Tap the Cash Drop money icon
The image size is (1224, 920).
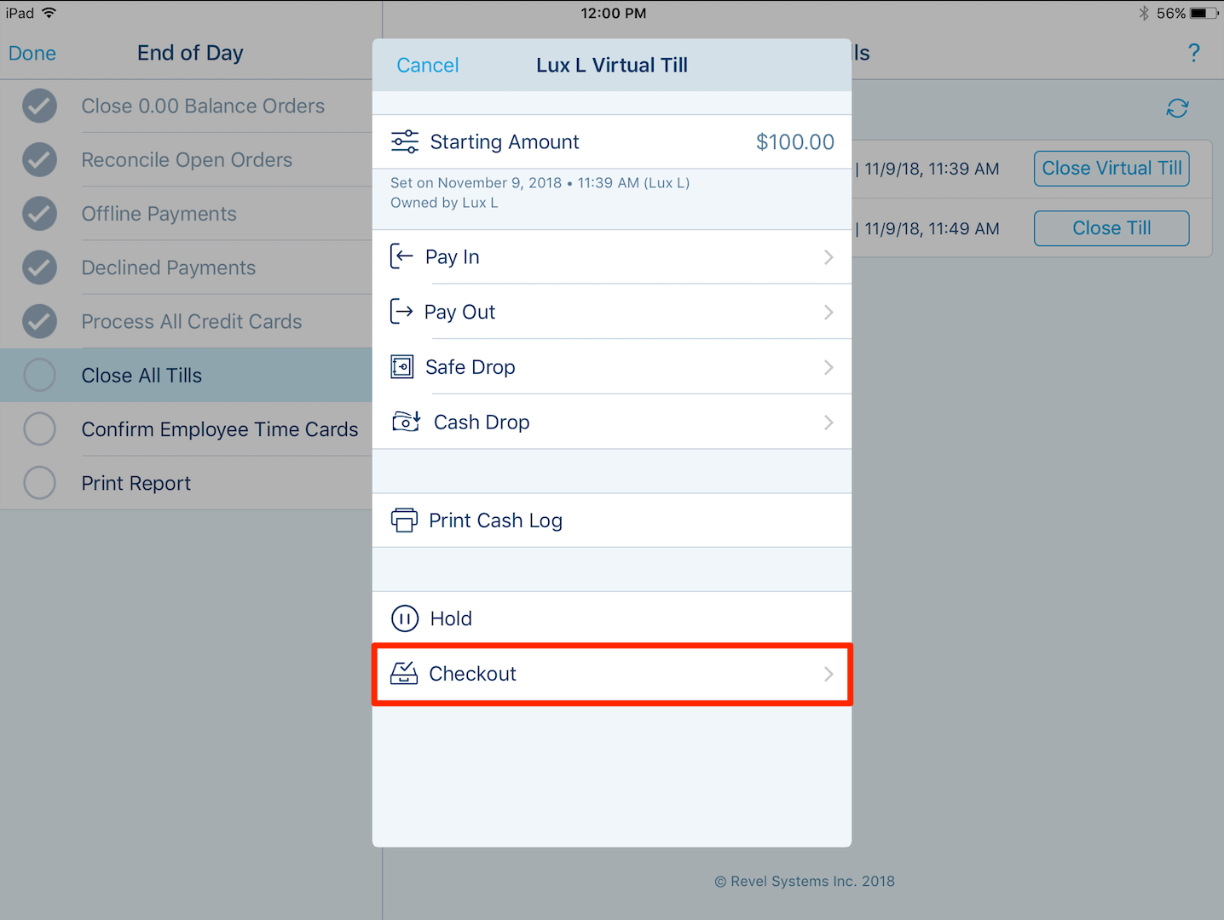(406, 422)
